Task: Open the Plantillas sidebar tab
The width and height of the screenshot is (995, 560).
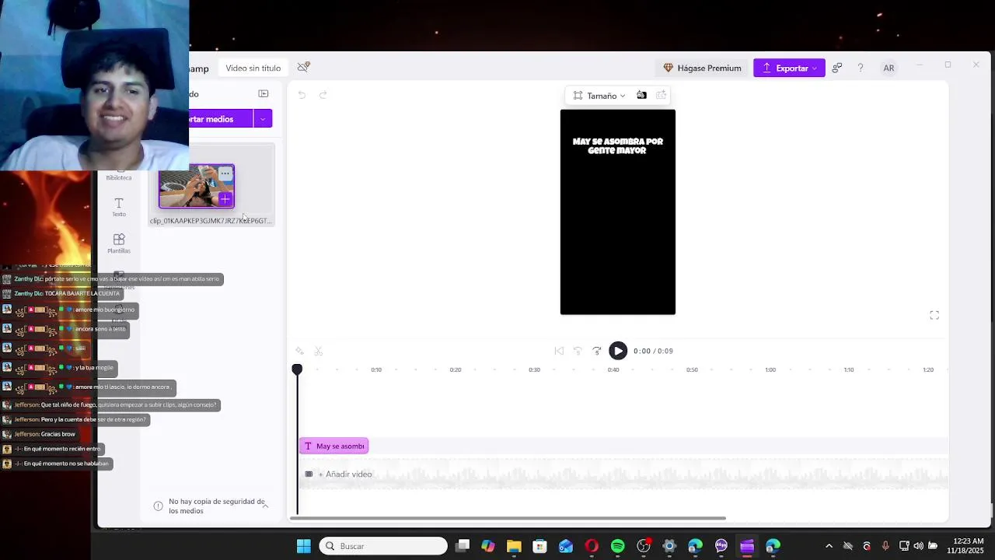Action: tap(119, 243)
